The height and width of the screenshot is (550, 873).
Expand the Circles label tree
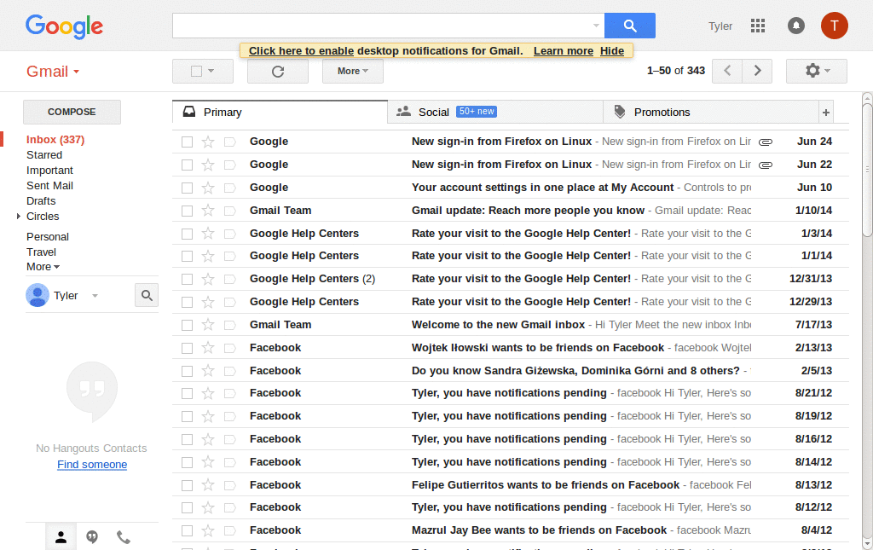pos(19,216)
